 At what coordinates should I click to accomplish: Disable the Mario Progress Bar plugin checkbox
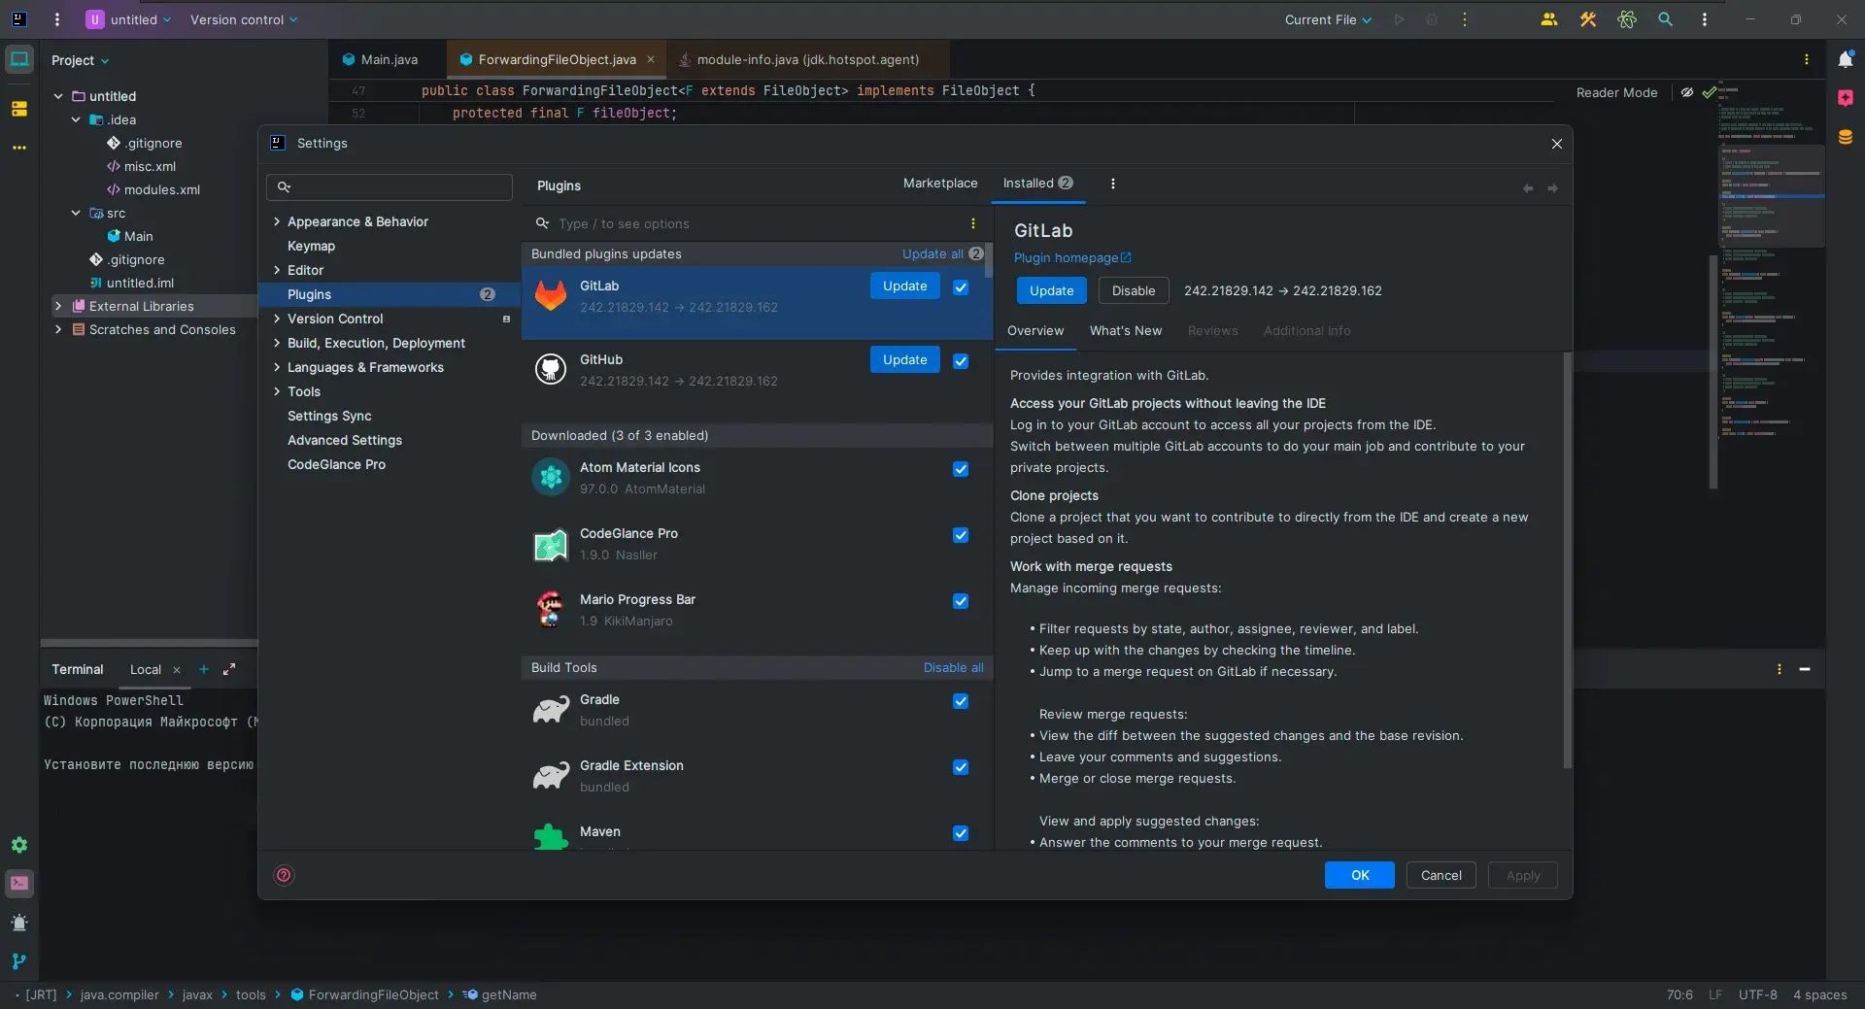tap(961, 602)
